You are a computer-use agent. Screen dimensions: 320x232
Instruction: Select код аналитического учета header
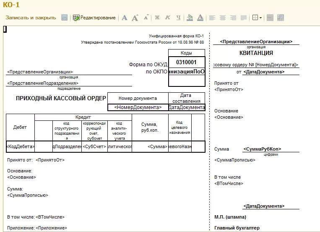pos(120,131)
